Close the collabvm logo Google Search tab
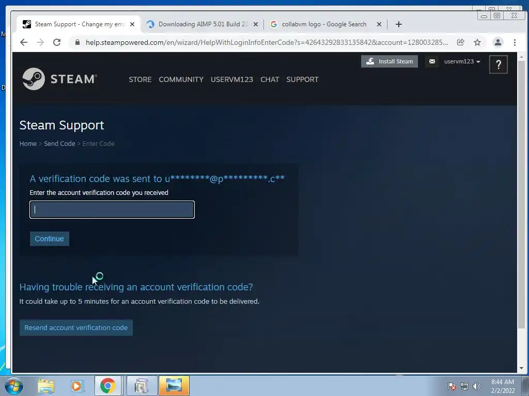Image resolution: width=529 pixels, height=396 pixels. pyautogui.click(x=379, y=24)
